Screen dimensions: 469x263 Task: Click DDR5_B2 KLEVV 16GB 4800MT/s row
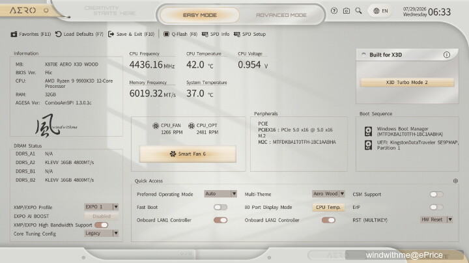coord(55,180)
